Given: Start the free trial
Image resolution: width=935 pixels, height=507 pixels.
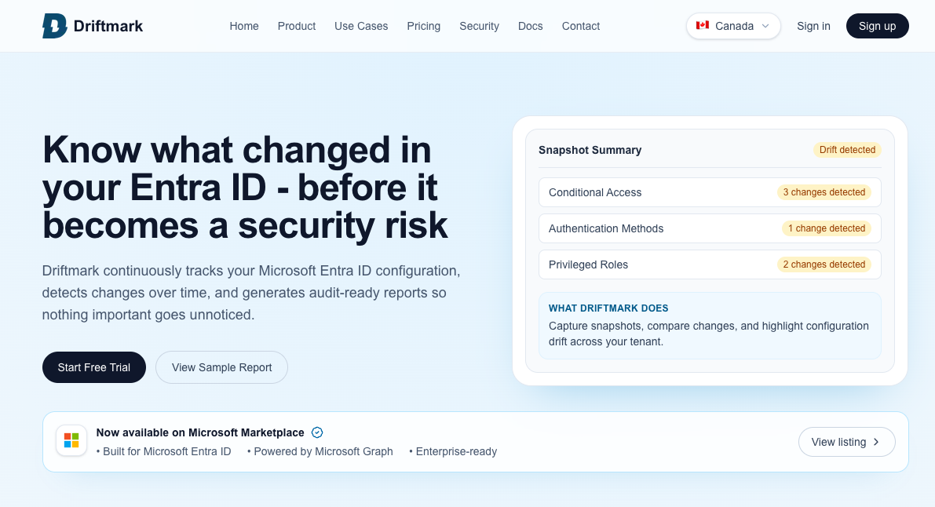Looking at the screenshot, I should tap(94, 367).
